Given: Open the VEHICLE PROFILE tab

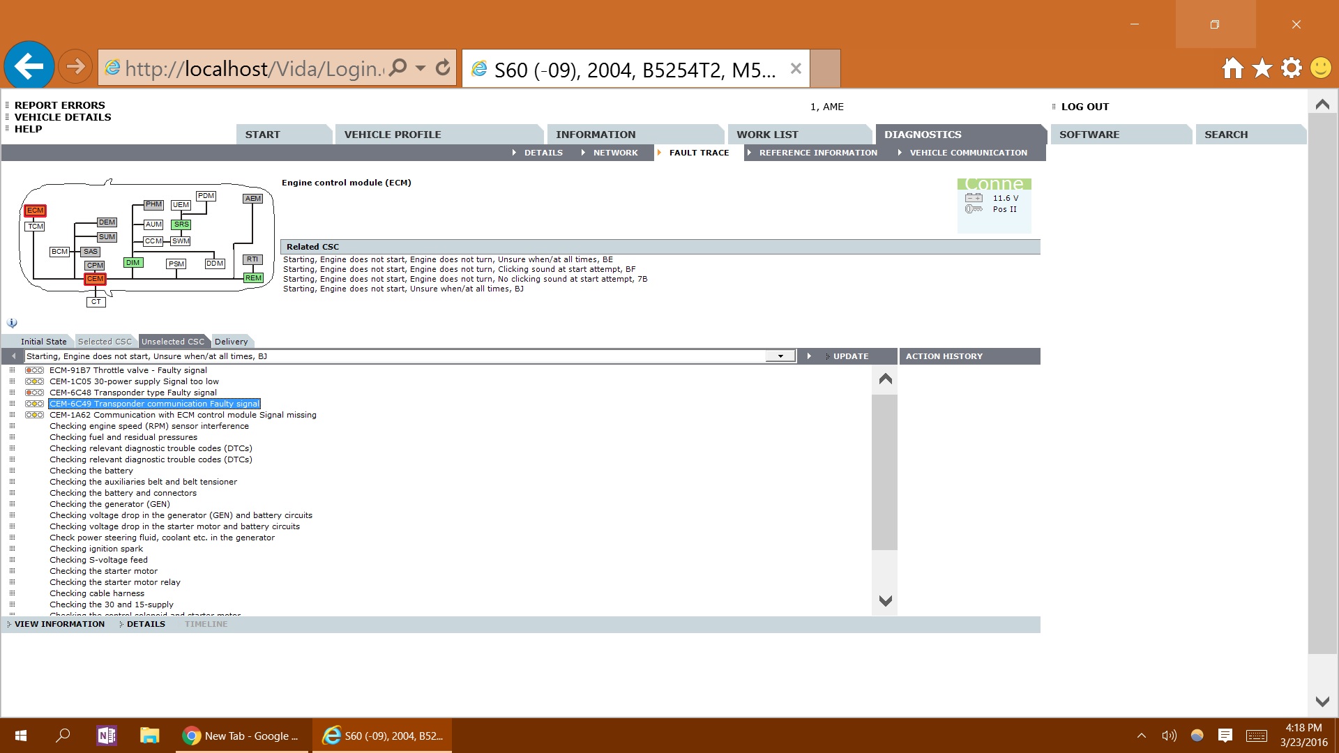Looking at the screenshot, I should [393, 135].
